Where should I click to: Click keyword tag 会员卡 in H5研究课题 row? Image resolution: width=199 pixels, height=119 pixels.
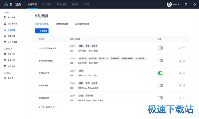click(x=95, y=83)
